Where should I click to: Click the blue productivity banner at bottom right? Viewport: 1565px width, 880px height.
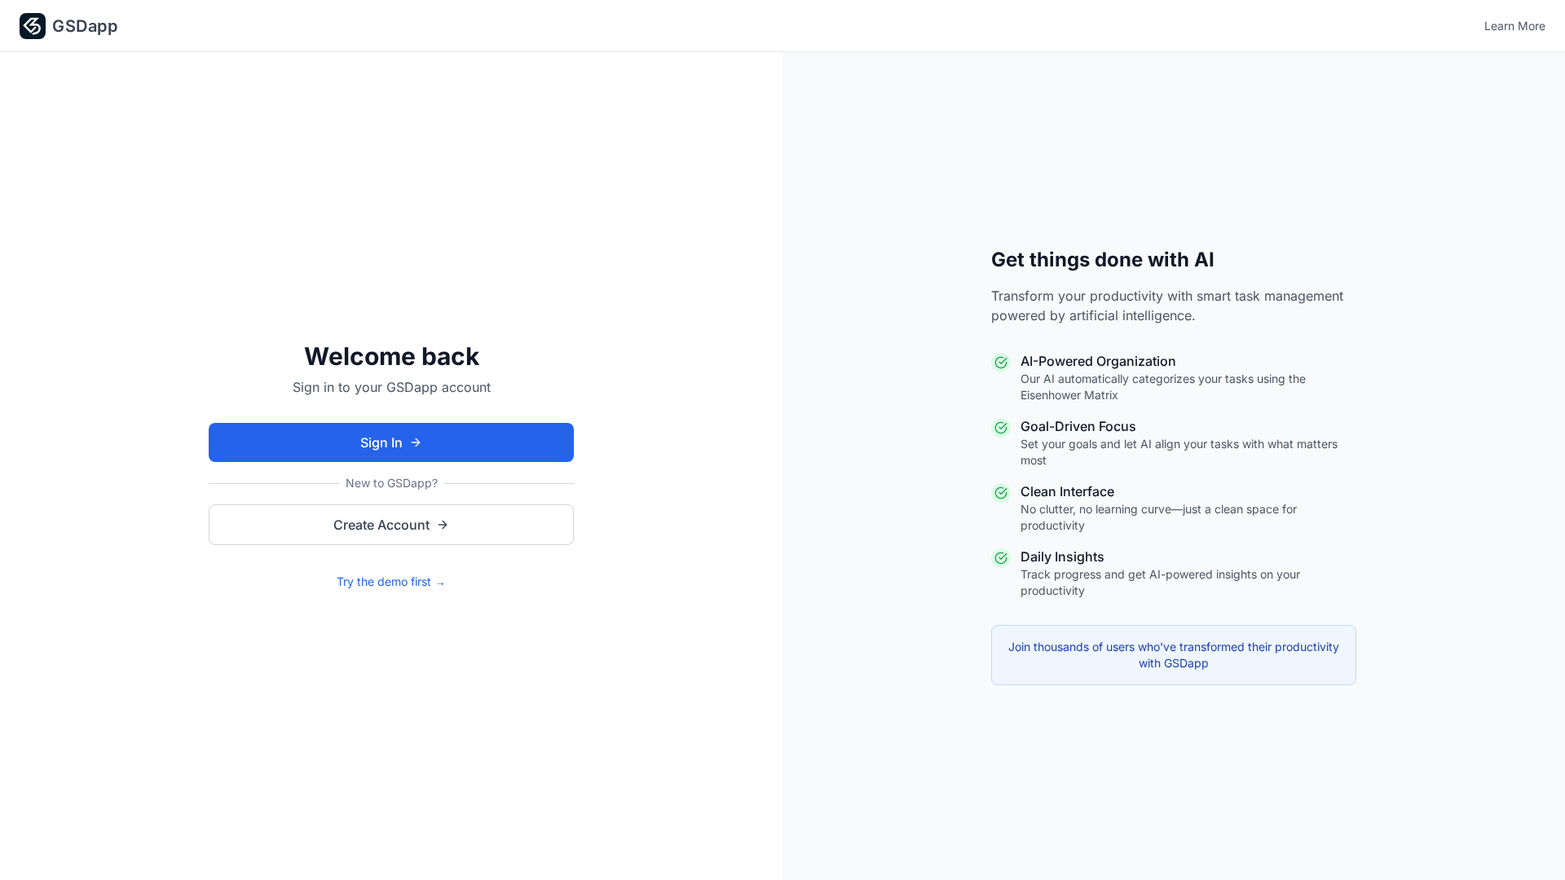(x=1173, y=654)
